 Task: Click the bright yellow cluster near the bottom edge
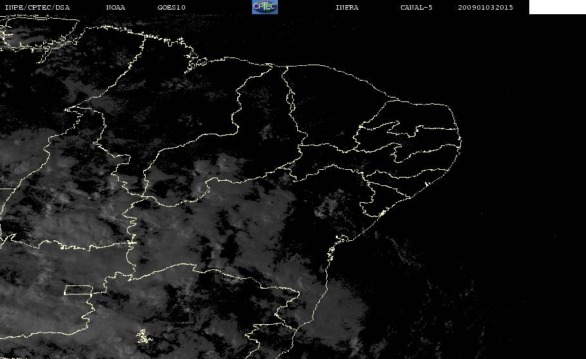(x=144, y=336)
